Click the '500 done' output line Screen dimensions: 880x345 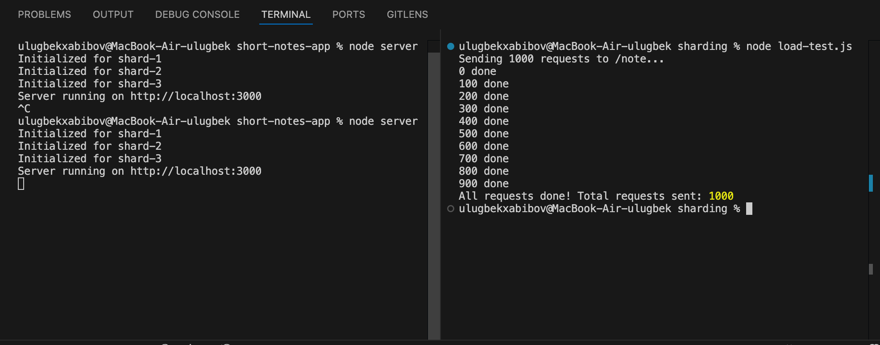[484, 134]
